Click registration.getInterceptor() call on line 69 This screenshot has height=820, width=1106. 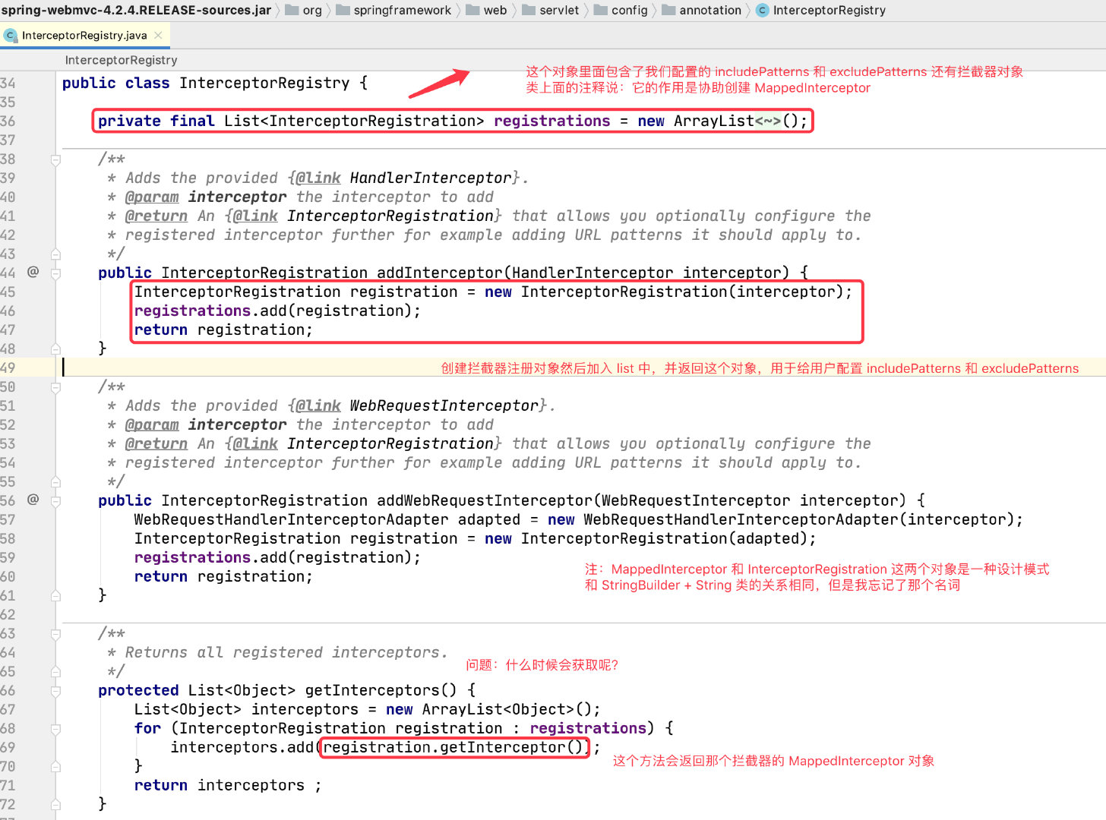[x=453, y=747]
